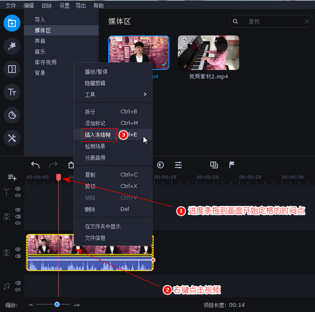Open the titles Tт panel
Image resolution: width=315 pixels, height=312 pixels.
click(x=12, y=92)
